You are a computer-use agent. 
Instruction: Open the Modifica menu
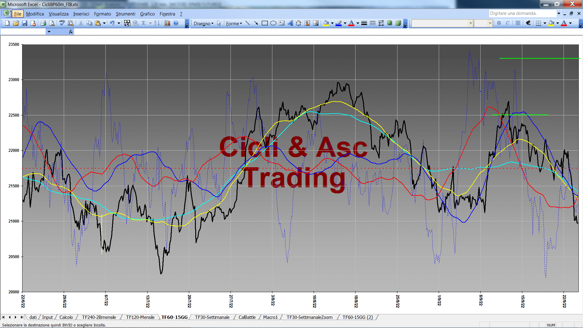(x=35, y=14)
